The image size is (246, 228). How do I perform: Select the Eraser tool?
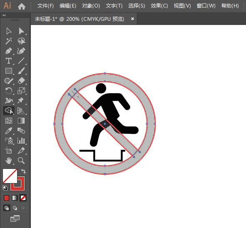coord(21,81)
